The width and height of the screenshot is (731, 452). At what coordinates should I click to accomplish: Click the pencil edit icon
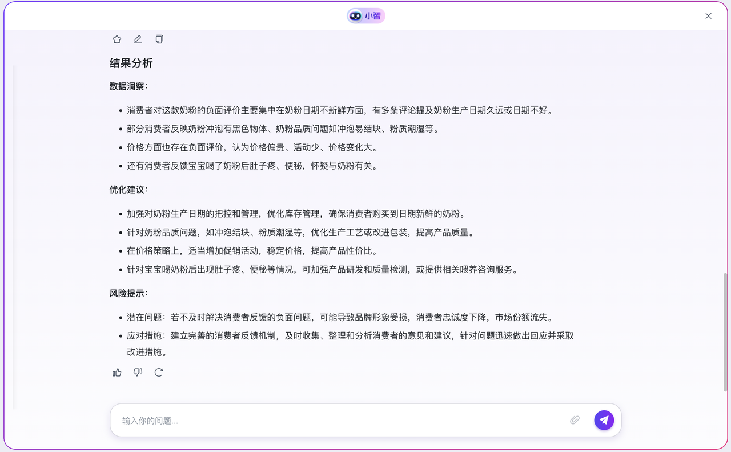coord(138,39)
